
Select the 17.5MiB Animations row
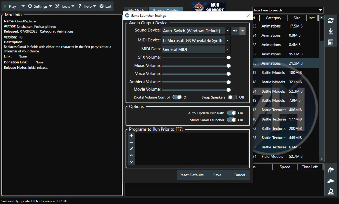[x=286, y=26]
